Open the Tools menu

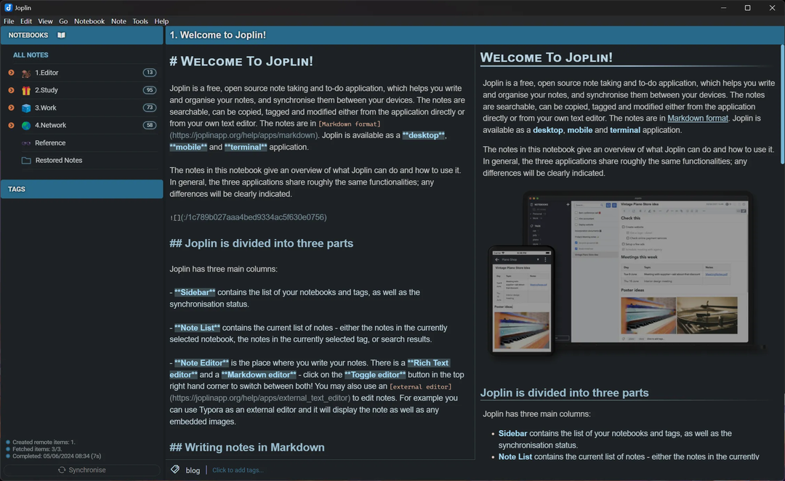point(140,21)
